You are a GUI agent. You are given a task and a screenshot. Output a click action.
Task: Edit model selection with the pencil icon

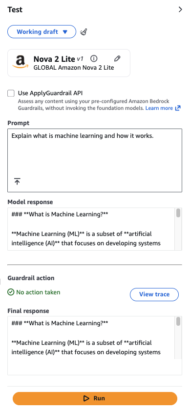point(117,58)
